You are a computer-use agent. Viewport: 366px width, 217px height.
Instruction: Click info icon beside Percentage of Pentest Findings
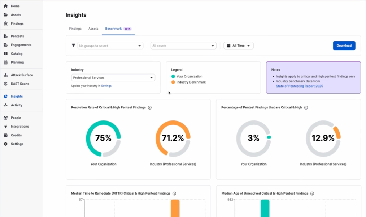click(306, 108)
